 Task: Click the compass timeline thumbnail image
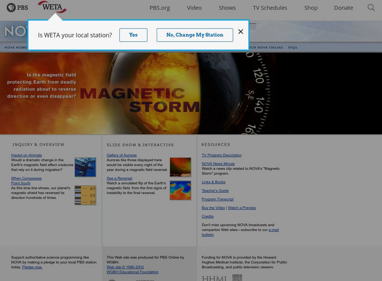[85, 195]
